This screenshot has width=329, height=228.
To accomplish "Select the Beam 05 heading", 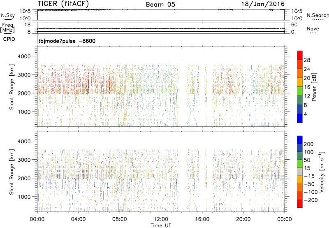I will coord(160,5).
